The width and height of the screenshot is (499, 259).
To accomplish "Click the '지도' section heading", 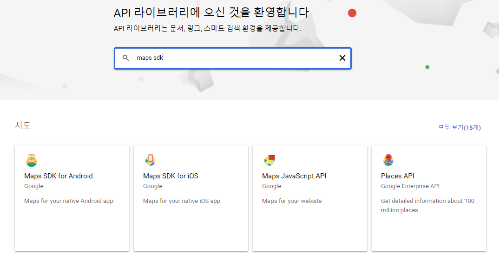I will pos(23,125).
